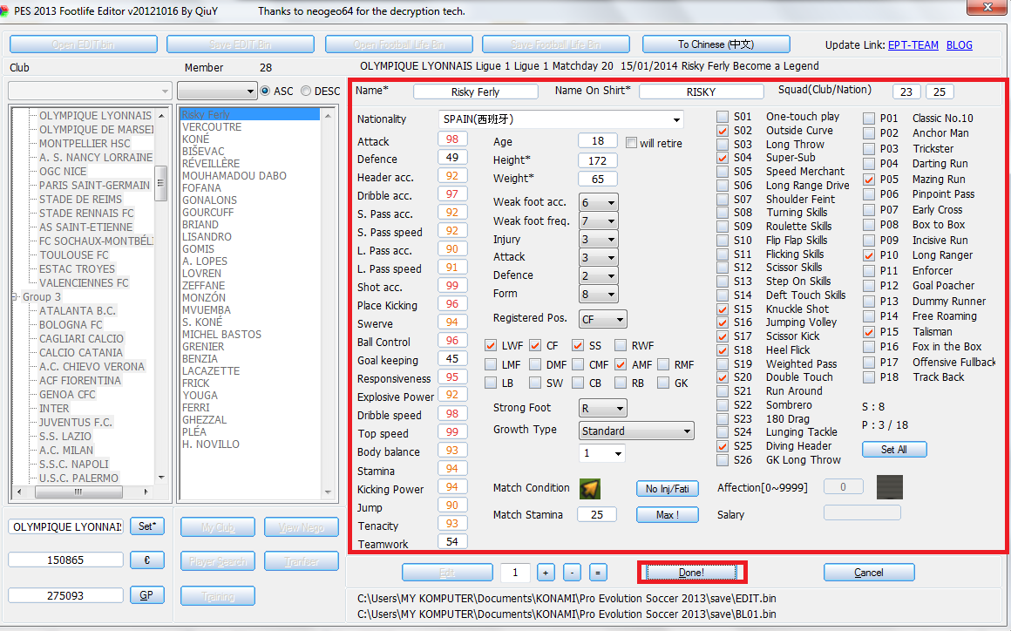This screenshot has width=1011, height=631.
Task: Uncheck the S02 Outside Curve skill
Action: 723,131
